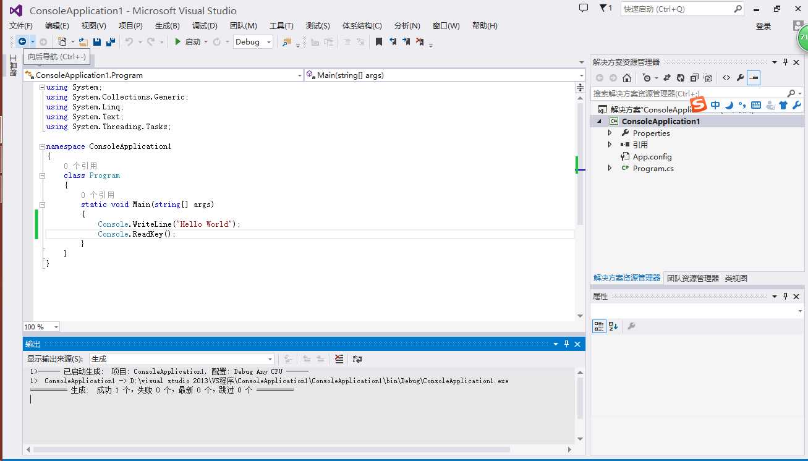Open Properties wrench icon in Solution Explorer toolbar
The width and height of the screenshot is (808, 461).
(740, 78)
